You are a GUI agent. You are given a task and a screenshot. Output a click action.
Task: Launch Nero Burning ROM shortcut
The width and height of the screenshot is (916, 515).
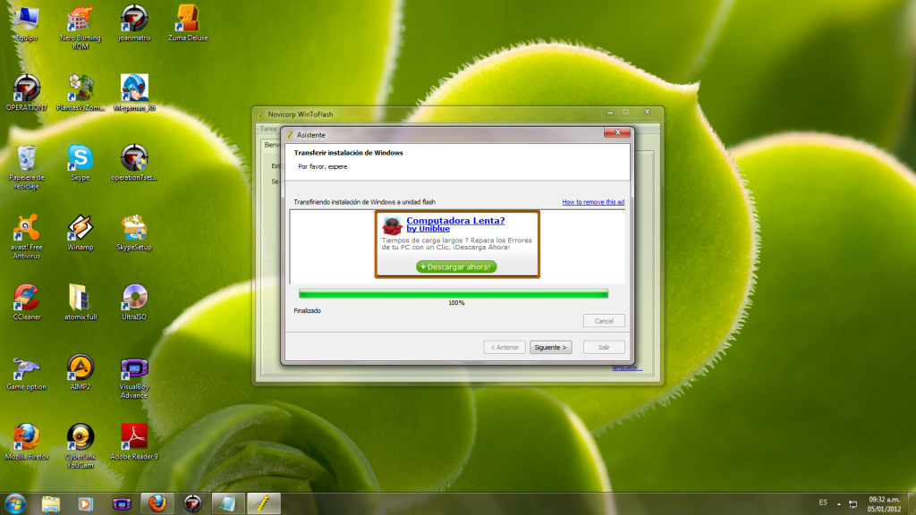80,27
